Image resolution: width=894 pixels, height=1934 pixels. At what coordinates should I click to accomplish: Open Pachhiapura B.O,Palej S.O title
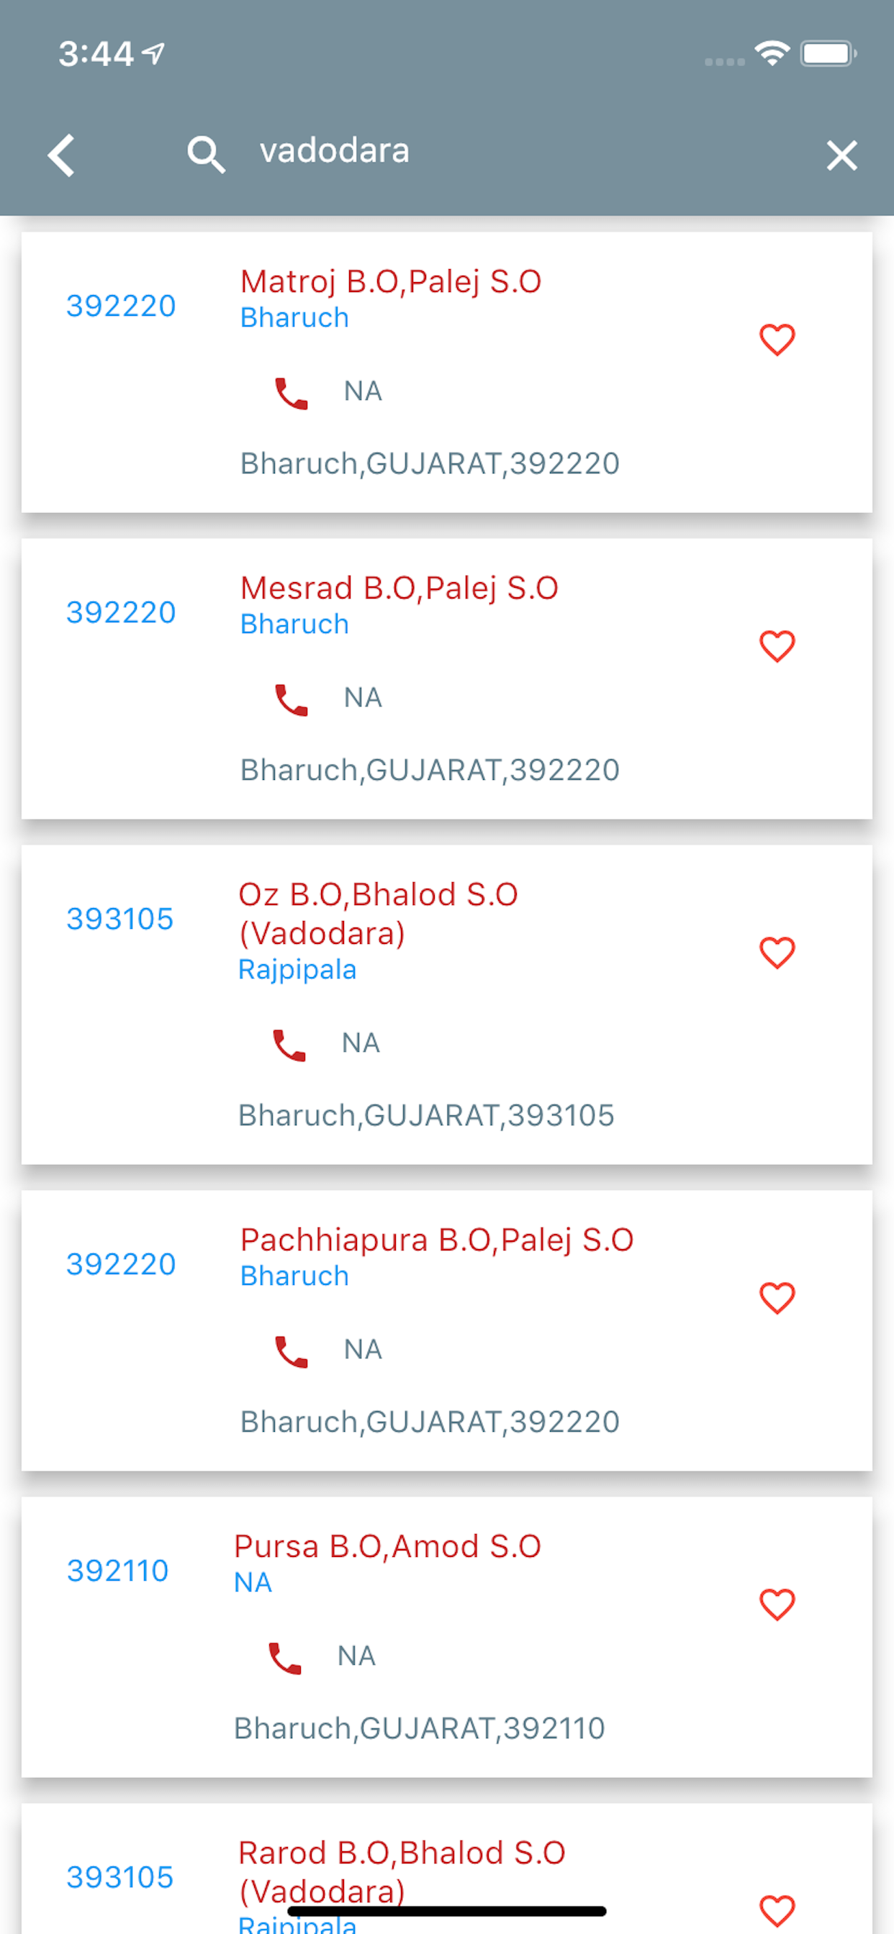[x=436, y=1240]
